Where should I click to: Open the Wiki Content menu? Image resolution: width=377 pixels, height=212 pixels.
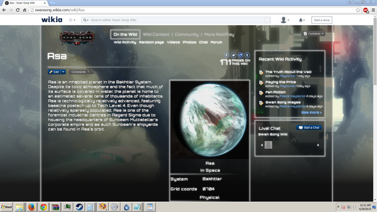click(156, 34)
